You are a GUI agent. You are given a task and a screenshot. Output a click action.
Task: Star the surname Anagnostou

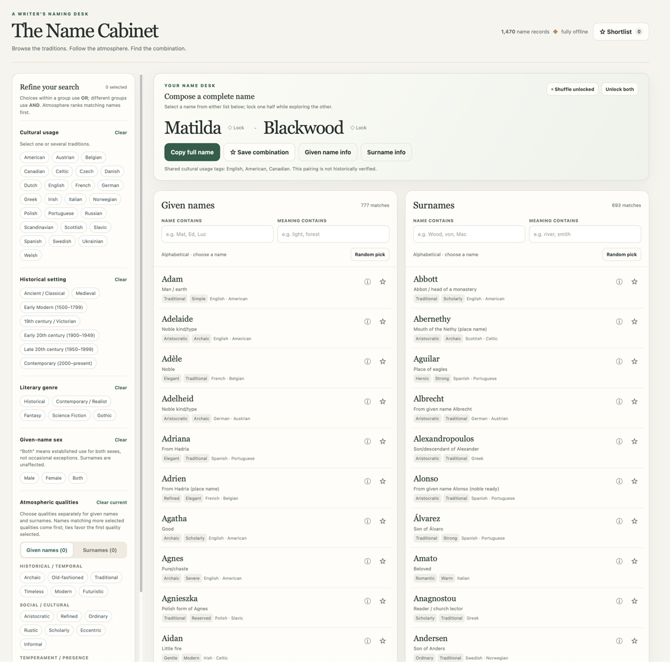pyautogui.click(x=634, y=601)
